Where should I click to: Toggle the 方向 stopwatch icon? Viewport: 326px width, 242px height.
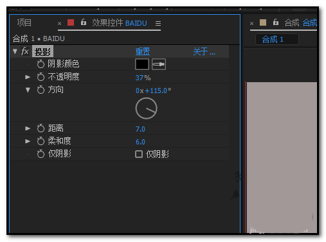[41, 90]
